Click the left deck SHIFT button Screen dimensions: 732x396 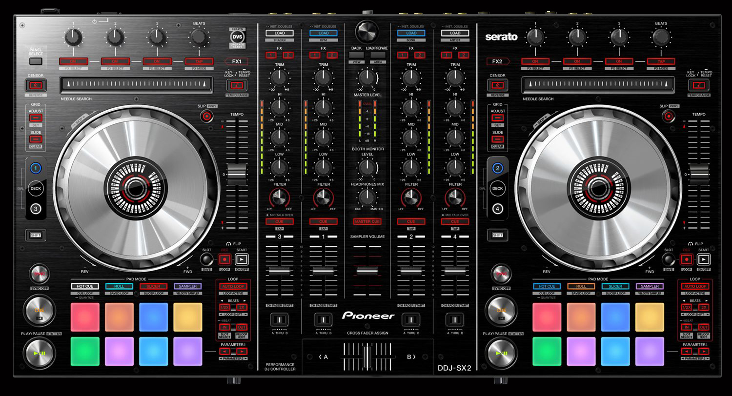36,235
